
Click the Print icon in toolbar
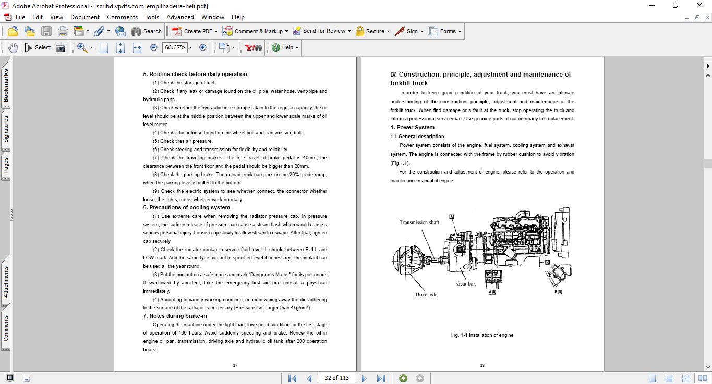click(x=63, y=31)
